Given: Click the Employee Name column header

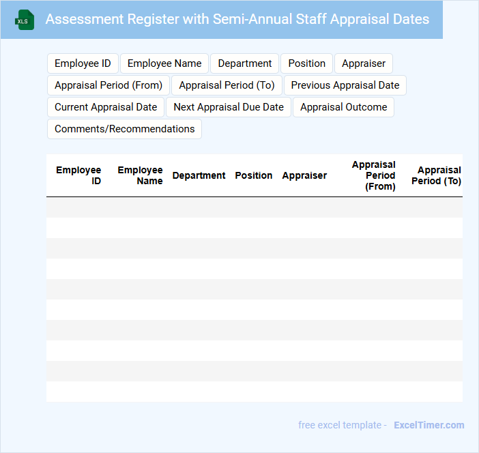Looking at the screenshot, I should 140,175.
